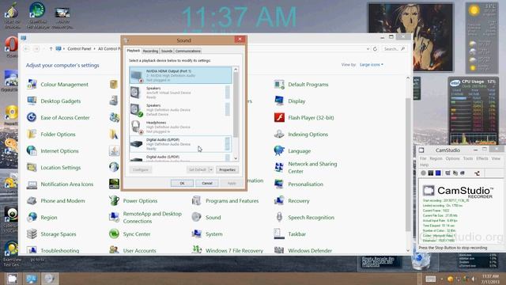
Task: Click the Up arrow in Control Panel navigation
Action: click(x=51, y=49)
